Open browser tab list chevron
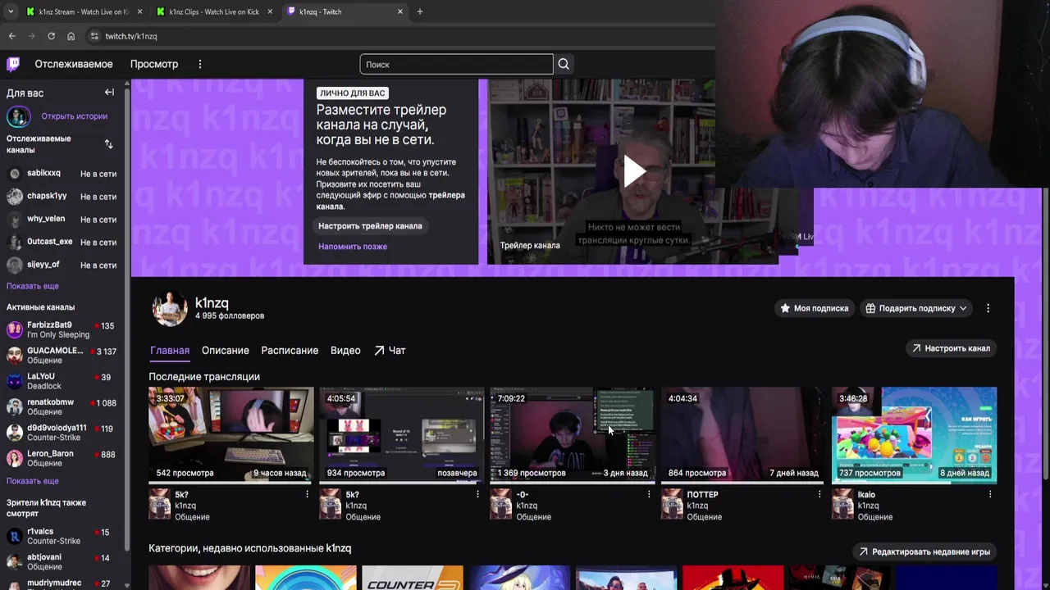This screenshot has width=1050, height=590. click(x=10, y=11)
